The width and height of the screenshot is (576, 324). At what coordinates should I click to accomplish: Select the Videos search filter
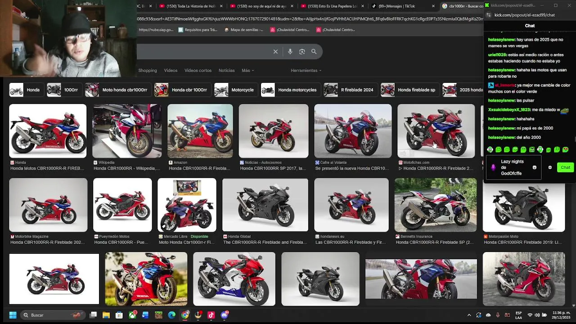pos(171,71)
